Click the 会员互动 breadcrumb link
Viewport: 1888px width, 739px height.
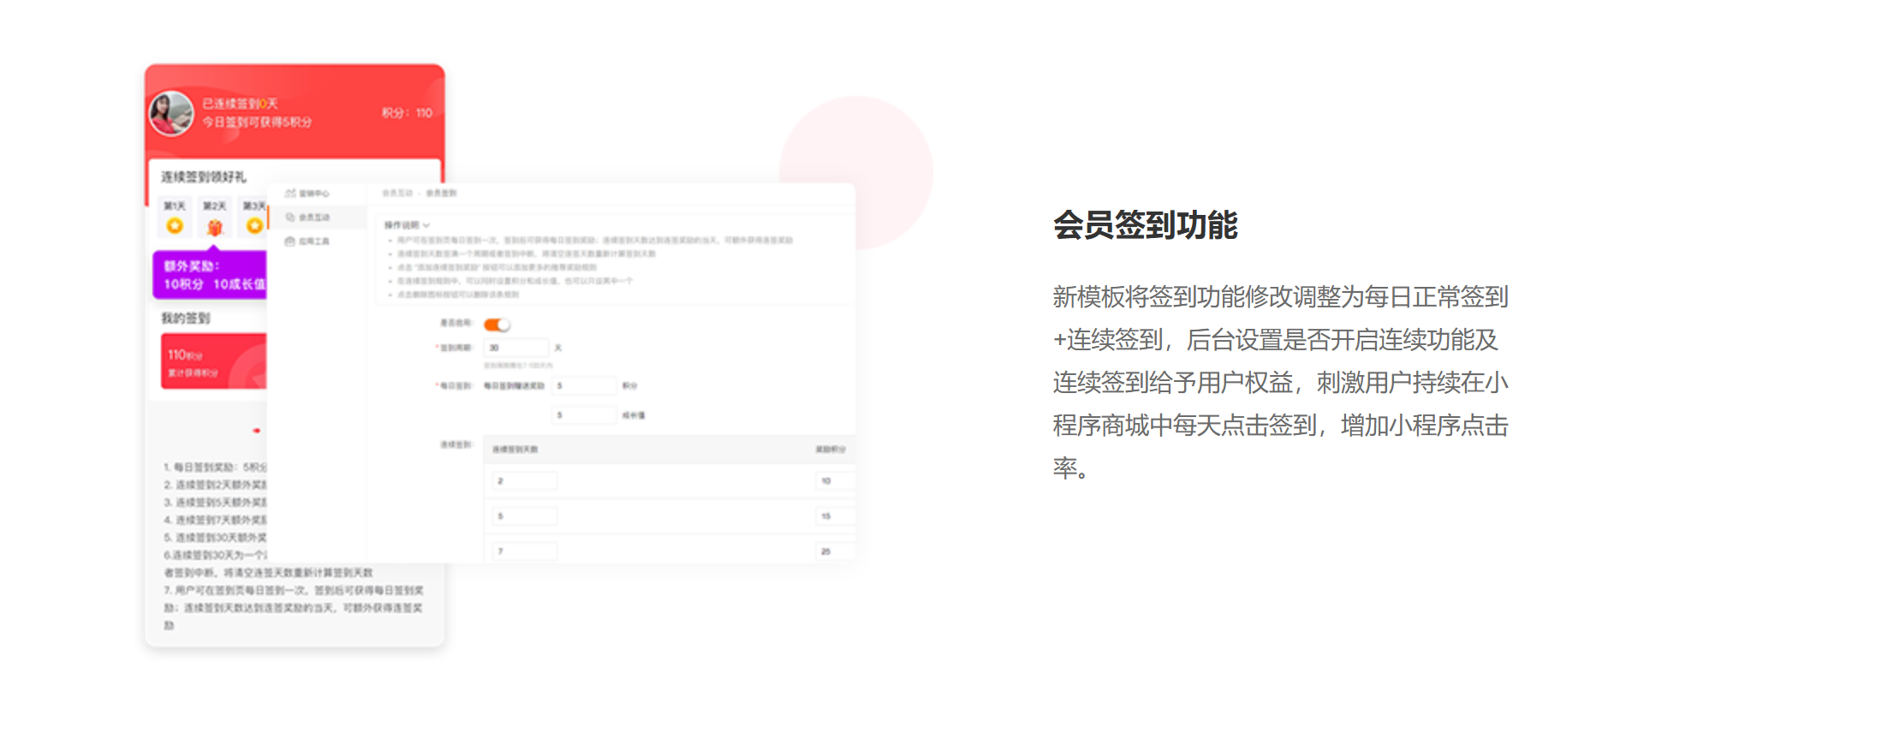tap(397, 194)
